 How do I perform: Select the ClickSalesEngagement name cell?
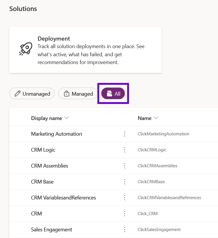[159, 230]
